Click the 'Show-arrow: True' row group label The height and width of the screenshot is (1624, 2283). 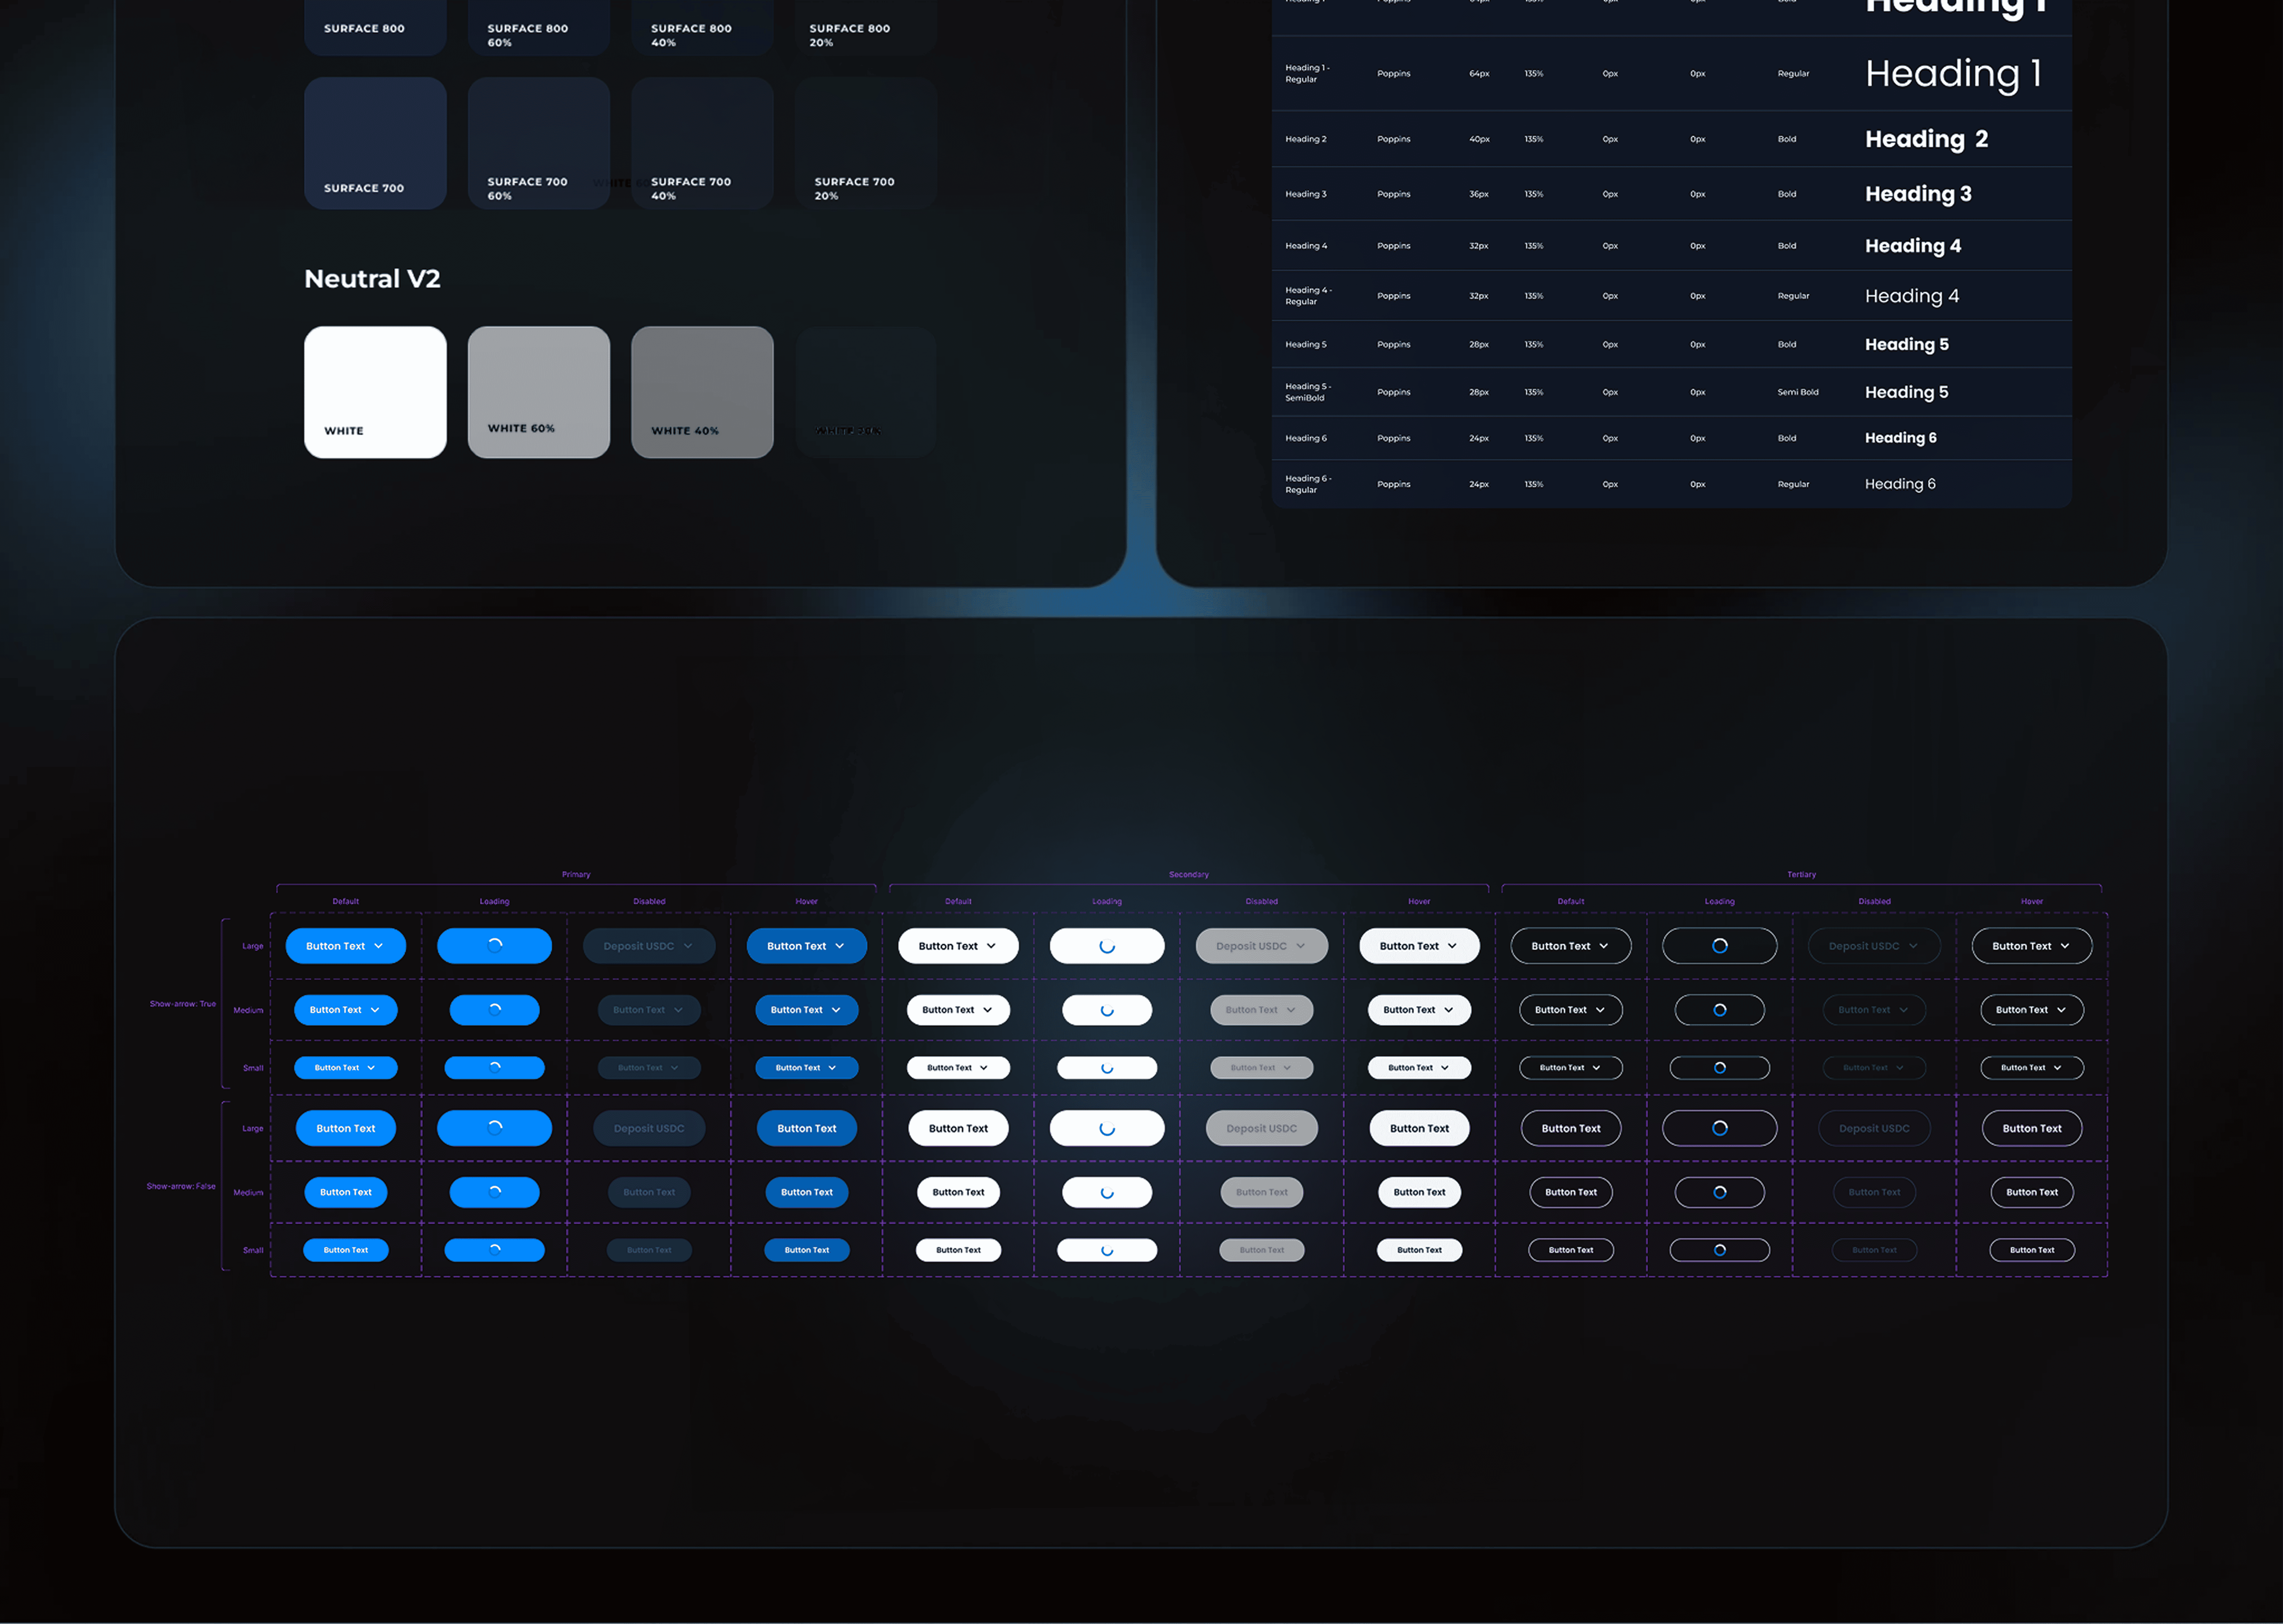click(x=183, y=1004)
